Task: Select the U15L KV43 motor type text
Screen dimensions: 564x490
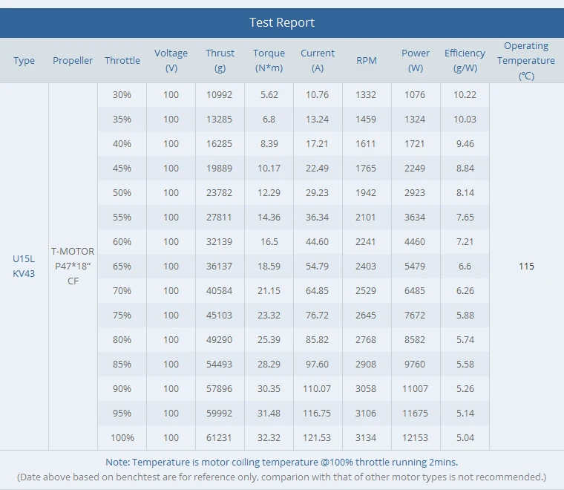Action: click(24, 266)
